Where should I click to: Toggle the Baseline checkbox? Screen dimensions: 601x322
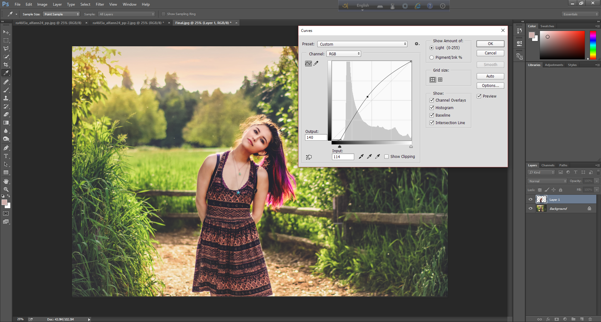pyautogui.click(x=432, y=115)
